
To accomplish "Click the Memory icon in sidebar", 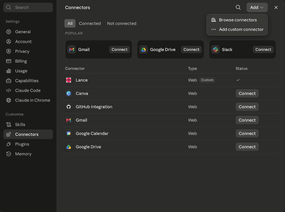I will (9, 154).
